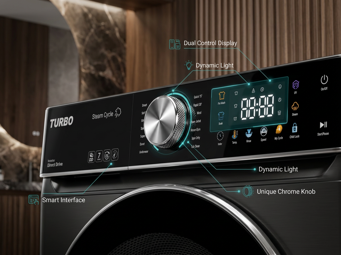This screenshot has height=255, width=341.
Task: Tap the wash tub indicator in display
Action: pos(235,118)
